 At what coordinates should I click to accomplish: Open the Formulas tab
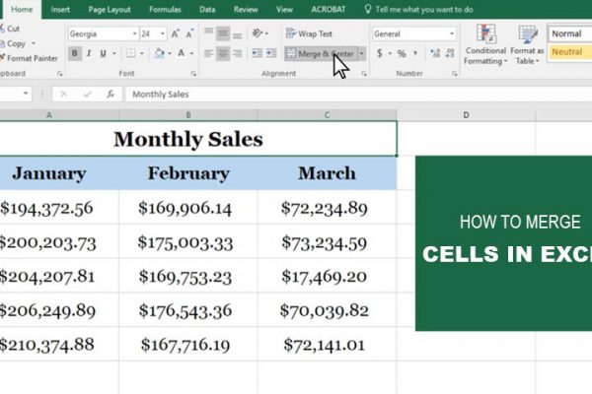[x=165, y=10]
